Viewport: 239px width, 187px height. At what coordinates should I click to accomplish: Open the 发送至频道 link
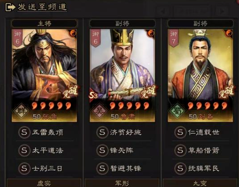[42, 7]
